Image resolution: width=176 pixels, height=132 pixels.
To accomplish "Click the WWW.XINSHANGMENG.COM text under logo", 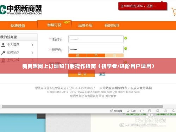I will point(24,13).
